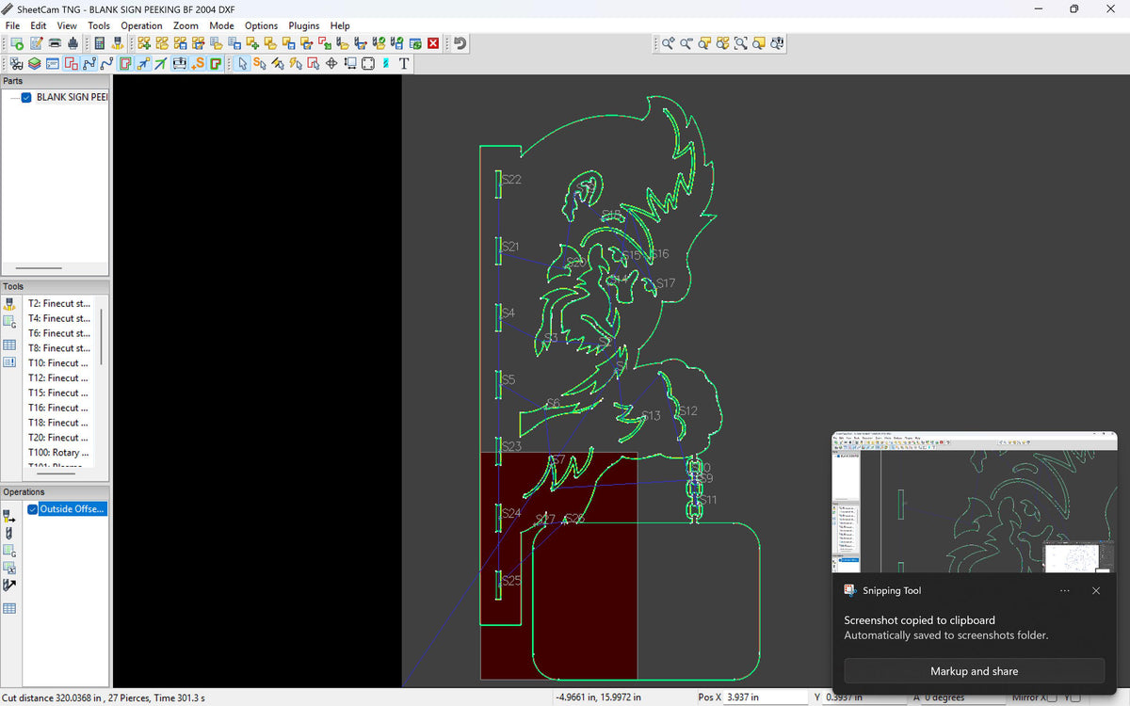Select the Outside Offset operation row
The height and width of the screenshot is (706, 1130).
point(73,509)
